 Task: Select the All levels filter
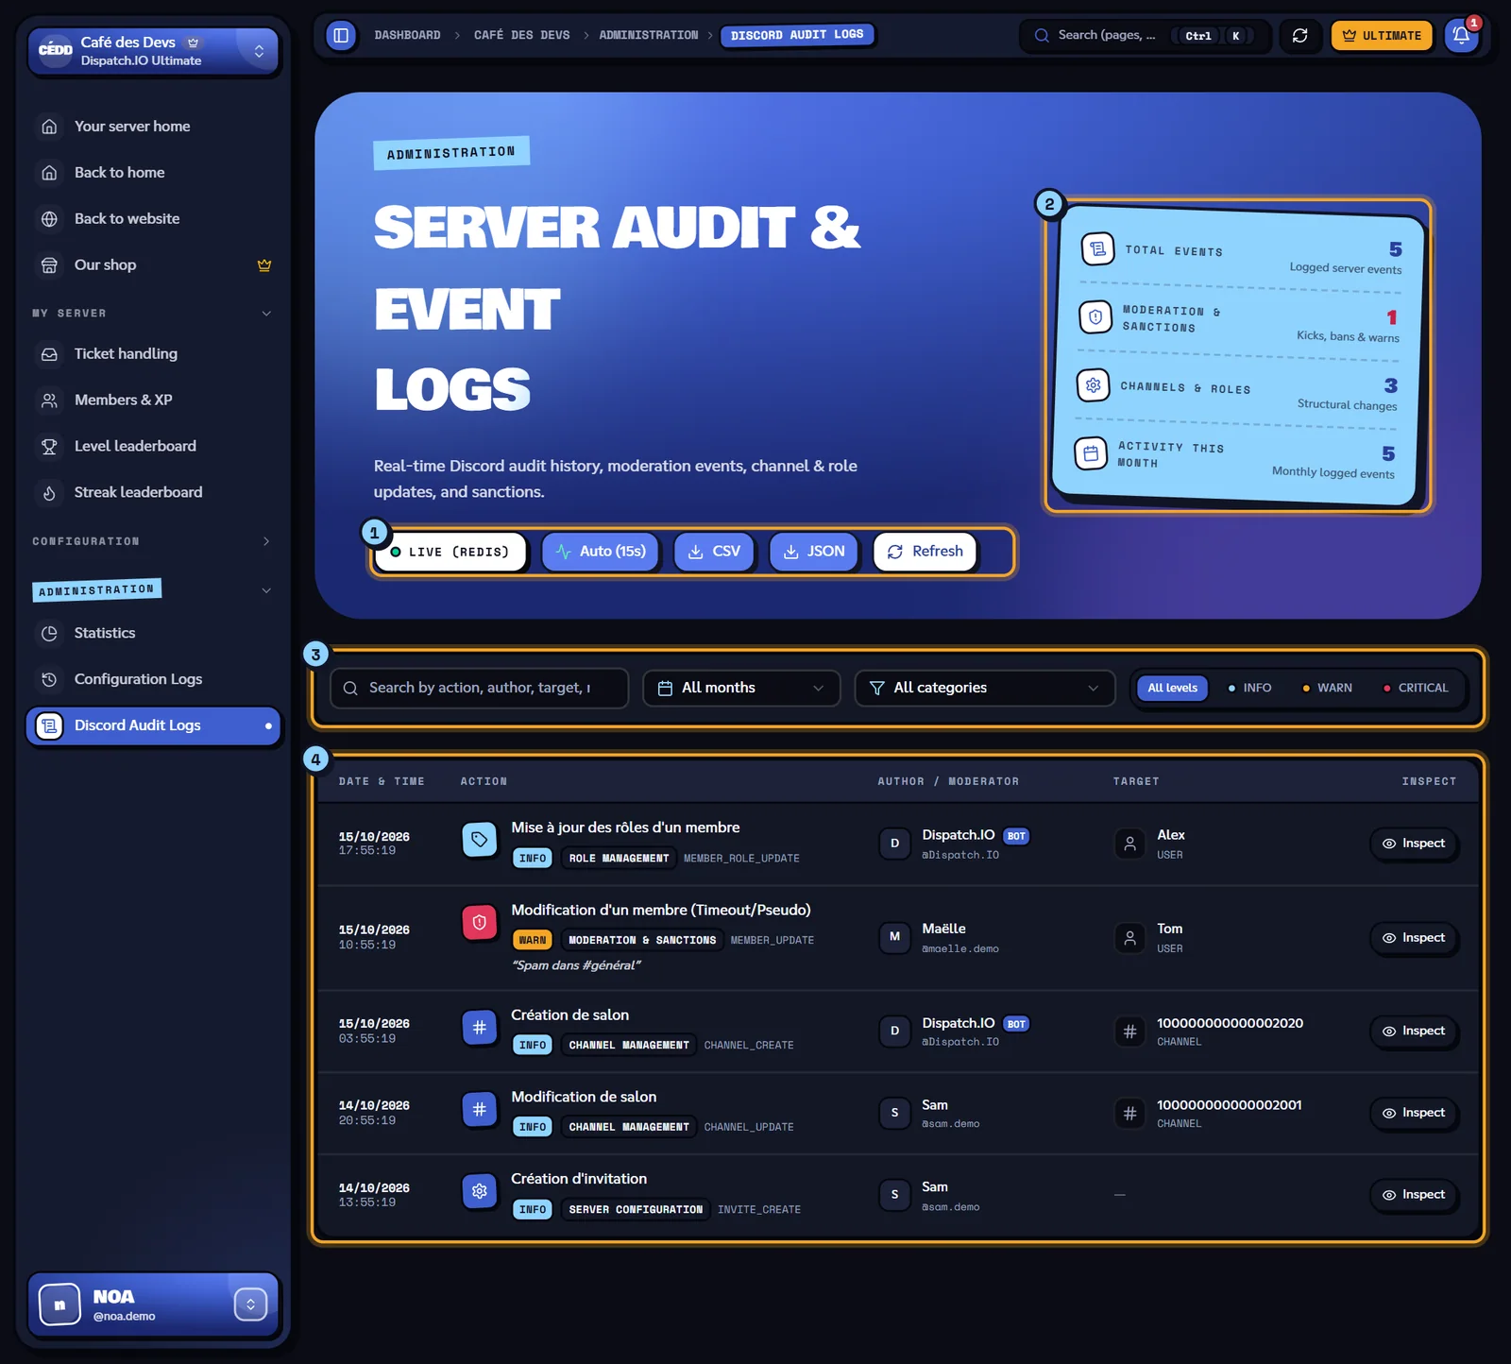[1172, 689]
